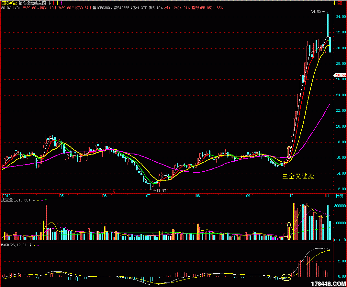Select the stock name 国阳新能
Screen dimensions: 347x287
9,3
